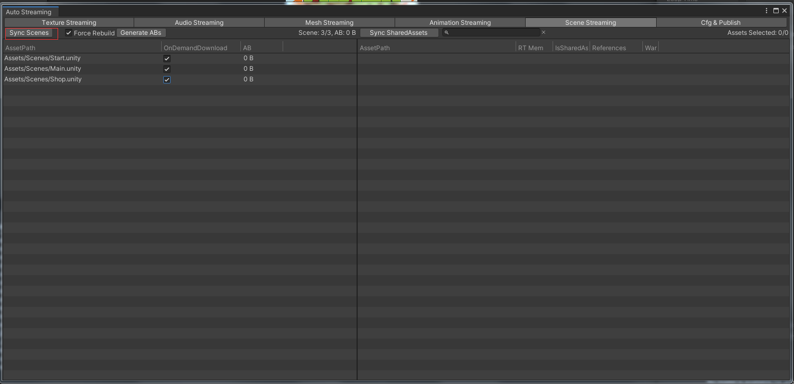Sort by the RT Mem column header

534,48
